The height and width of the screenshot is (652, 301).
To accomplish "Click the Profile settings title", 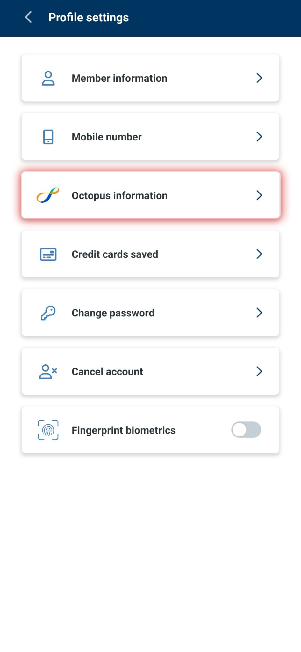I will [x=89, y=18].
